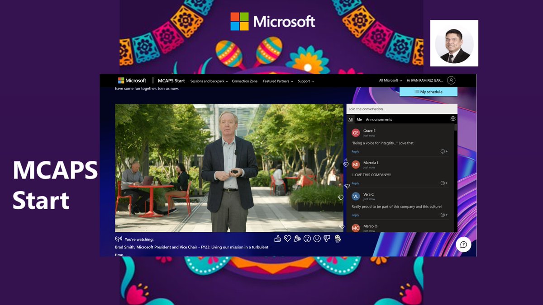Click the Grace E commenter name

(369, 131)
